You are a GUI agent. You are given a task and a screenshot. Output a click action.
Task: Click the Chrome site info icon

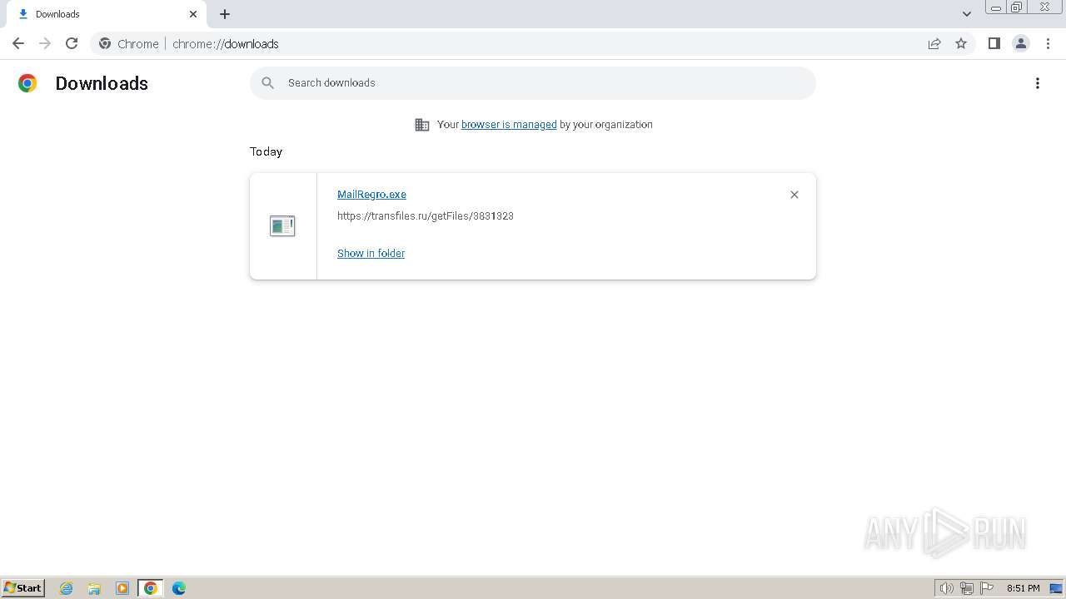[105, 43]
